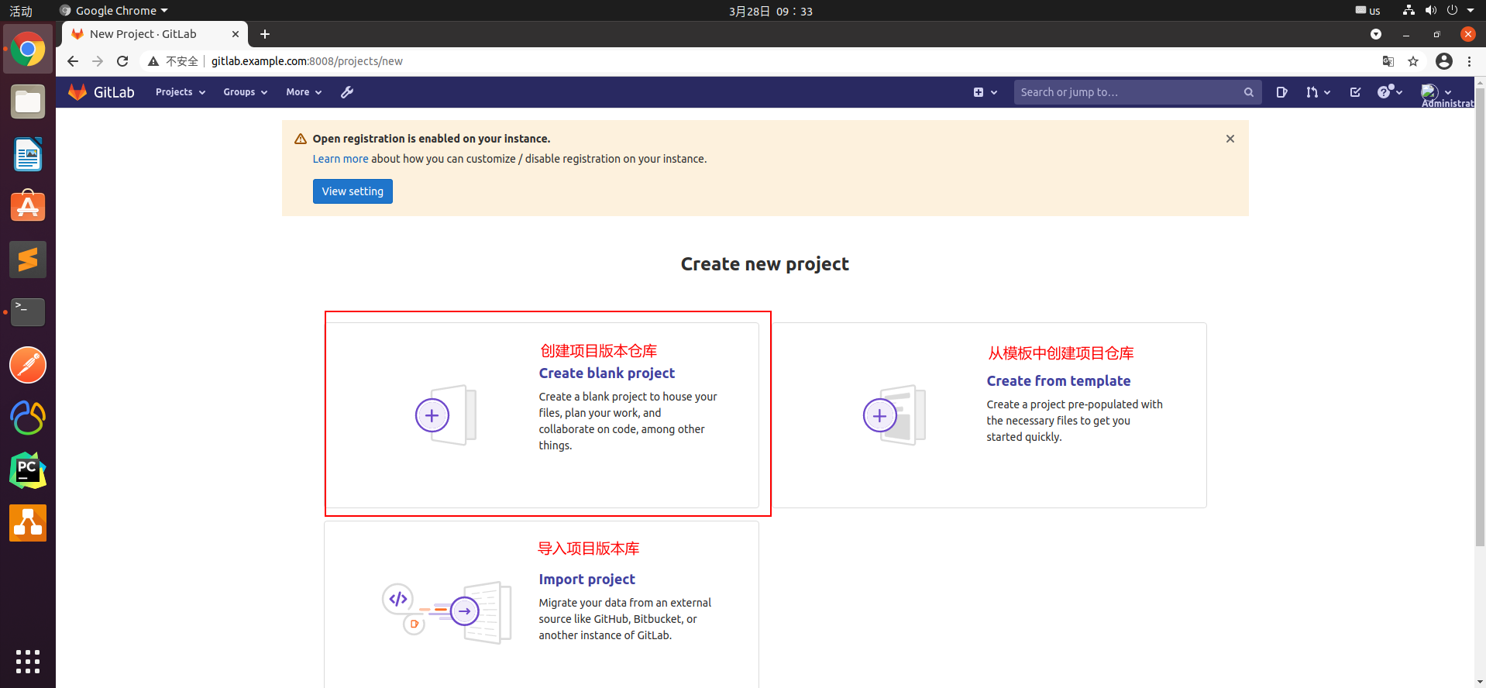Follow the Learn more link
This screenshot has width=1486, height=688.
(340, 159)
